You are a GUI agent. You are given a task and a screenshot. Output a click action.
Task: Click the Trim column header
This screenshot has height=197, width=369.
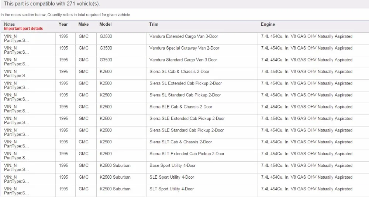154,24
